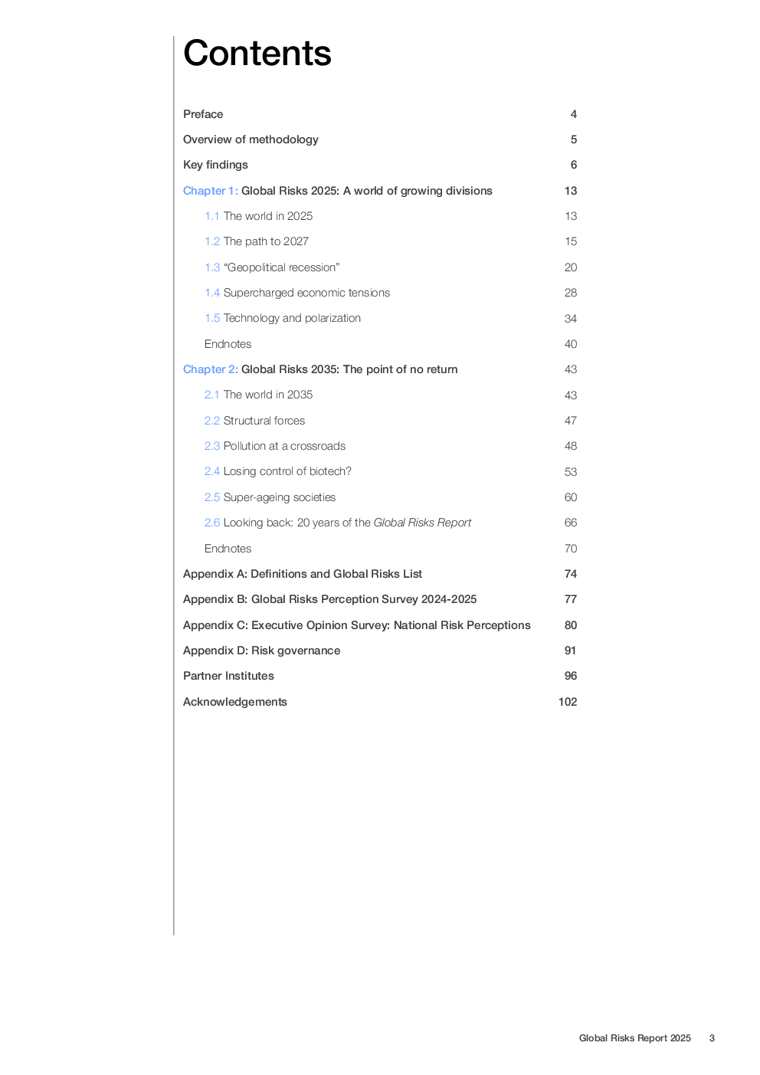Open Appendix A Definitions and Global Risks List
Viewport: 760px width, 1075px height.
[x=303, y=574]
